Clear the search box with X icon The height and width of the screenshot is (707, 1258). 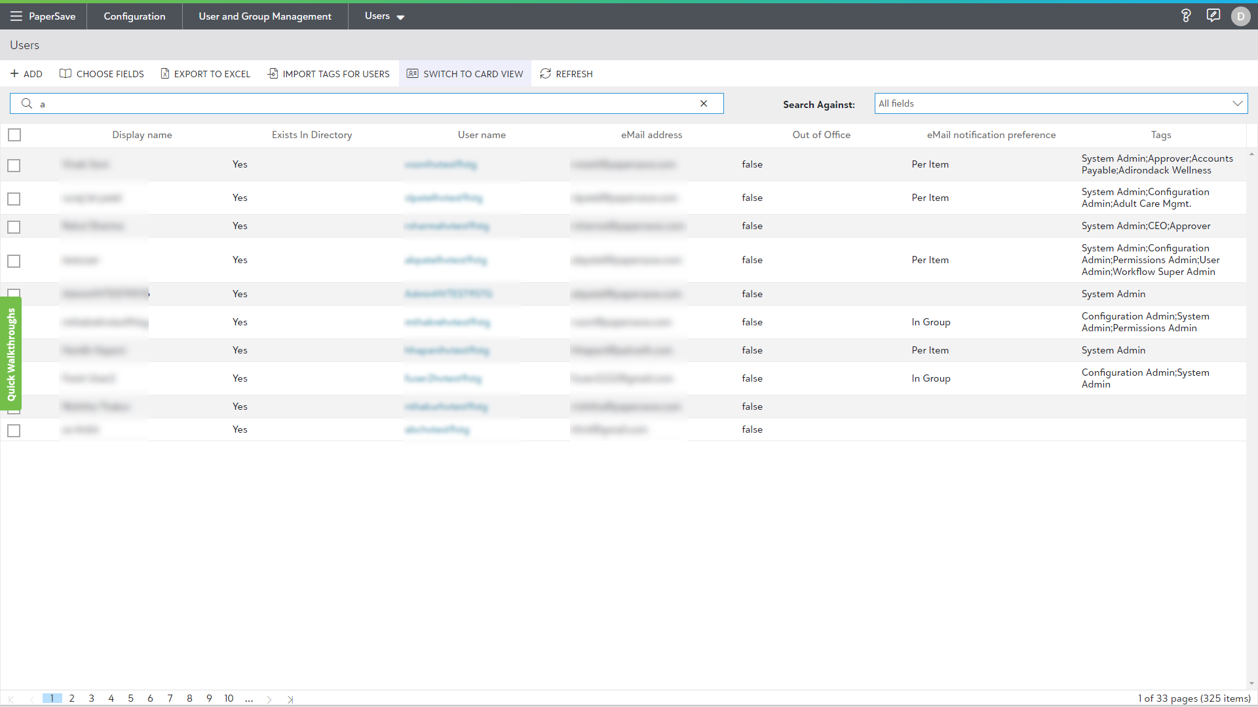[704, 103]
